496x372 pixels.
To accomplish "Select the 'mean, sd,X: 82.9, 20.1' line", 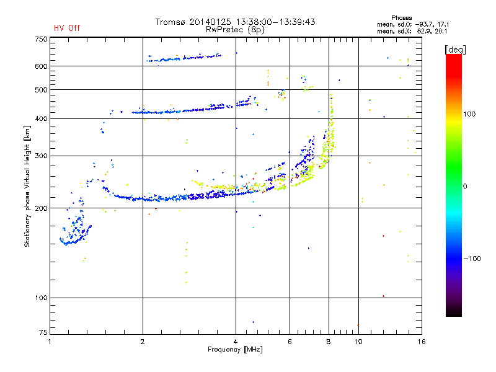I will pos(412,32).
